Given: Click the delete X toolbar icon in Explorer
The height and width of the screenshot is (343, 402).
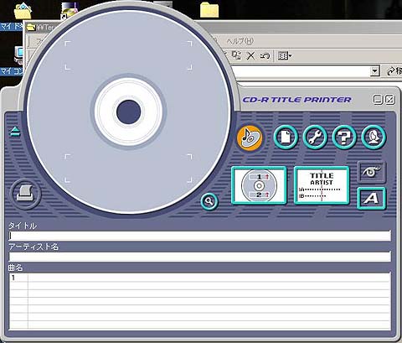Looking at the screenshot, I should tap(250, 55).
